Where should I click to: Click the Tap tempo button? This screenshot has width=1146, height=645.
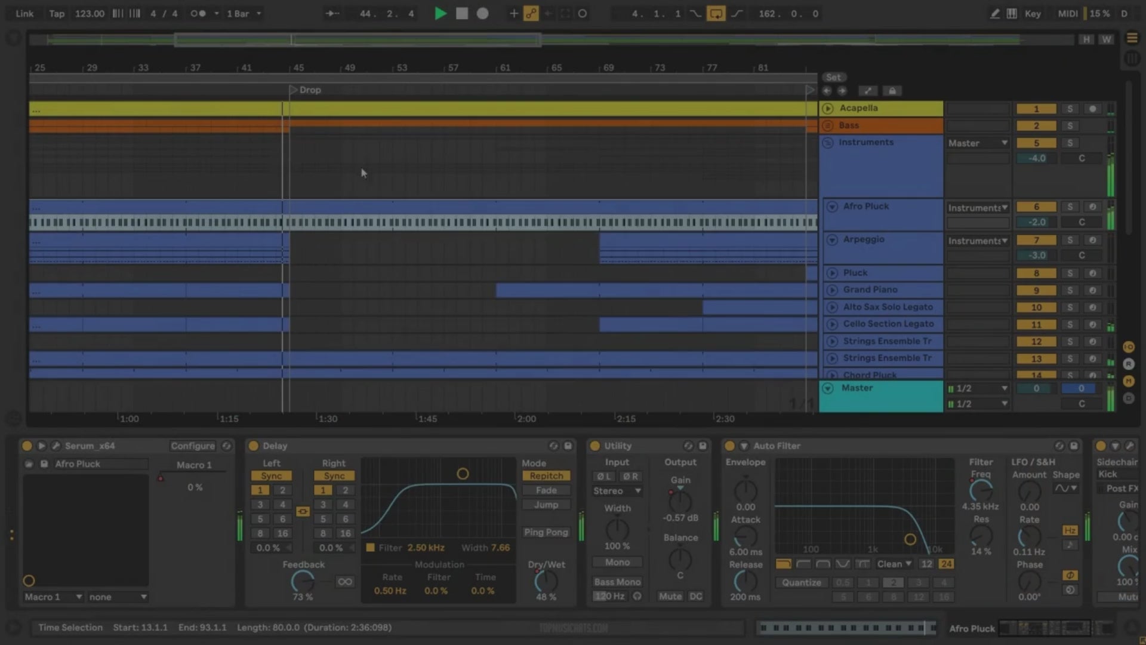tap(57, 13)
